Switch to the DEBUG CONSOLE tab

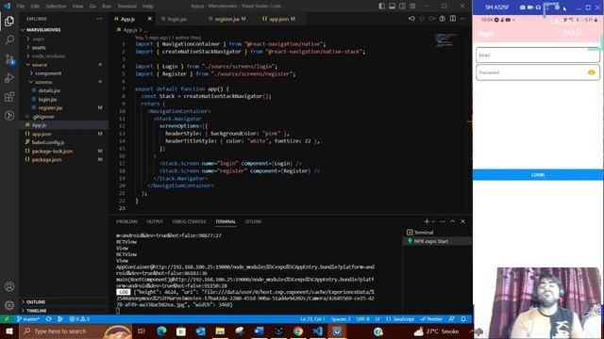(189, 221)
